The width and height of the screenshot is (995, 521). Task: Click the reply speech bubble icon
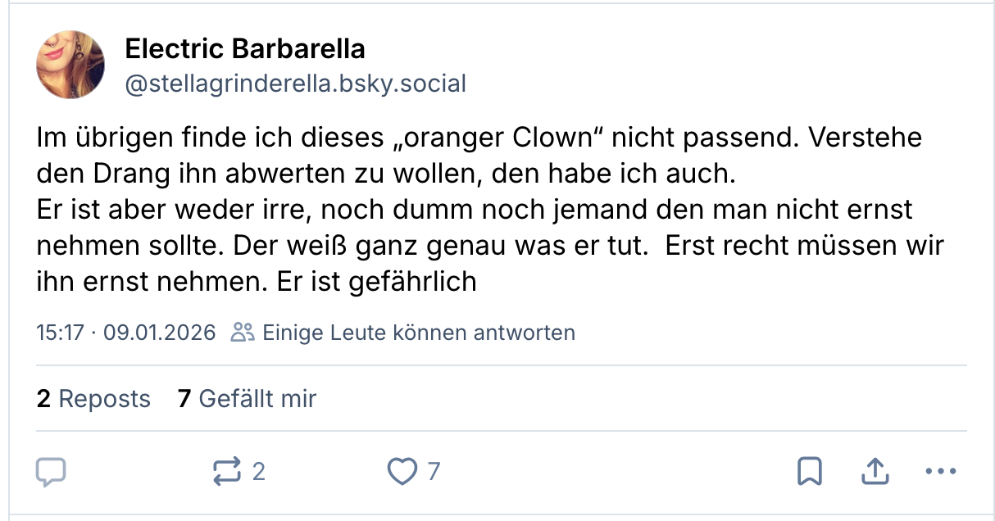click(x=51, y=471)
